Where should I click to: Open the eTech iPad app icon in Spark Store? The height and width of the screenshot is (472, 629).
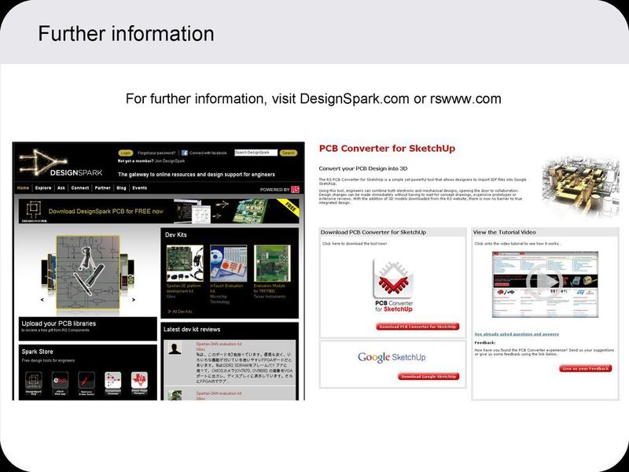pos(60,383)
